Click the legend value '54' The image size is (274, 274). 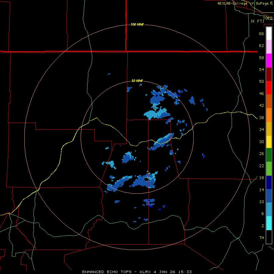(262, 69)
